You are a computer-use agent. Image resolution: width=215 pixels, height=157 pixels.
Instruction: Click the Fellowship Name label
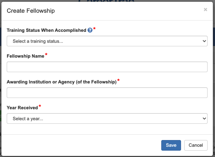[x=25, y=56]
